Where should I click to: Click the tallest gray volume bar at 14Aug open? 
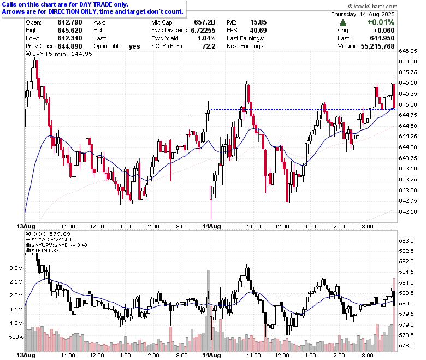pos(209,310)
